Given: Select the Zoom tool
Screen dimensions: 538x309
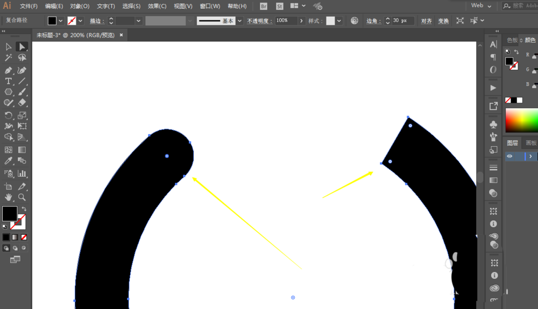Looking at the screenshot, I should click(x=22, y=197).
